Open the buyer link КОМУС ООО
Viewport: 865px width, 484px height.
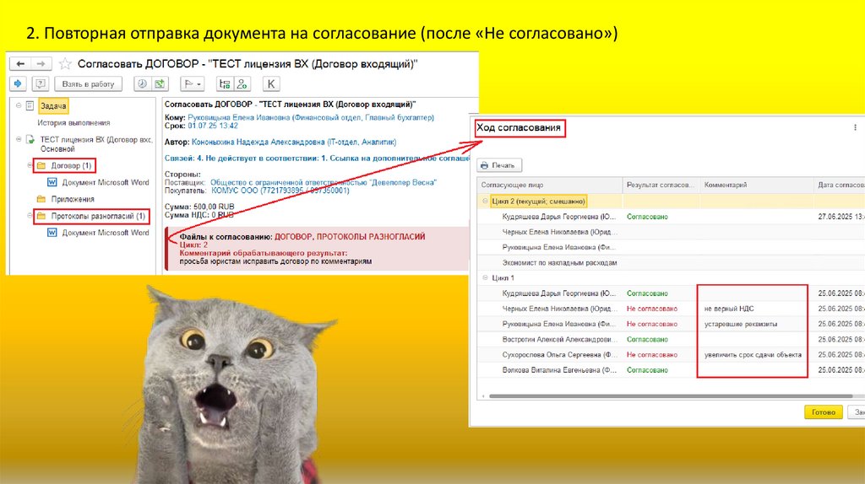coord(280,191)
